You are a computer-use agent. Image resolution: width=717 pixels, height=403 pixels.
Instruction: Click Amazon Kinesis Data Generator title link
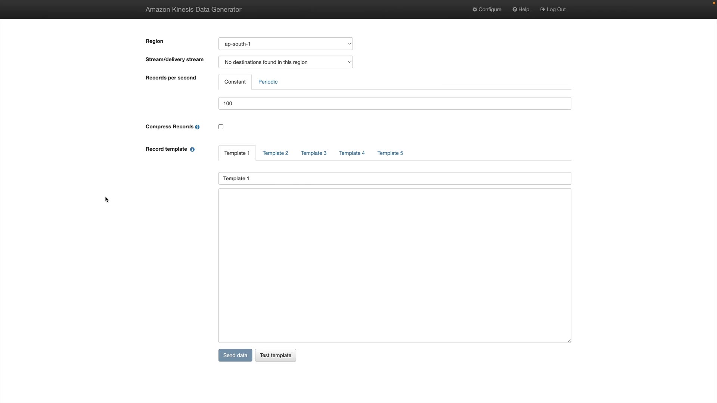coord(193,10)
